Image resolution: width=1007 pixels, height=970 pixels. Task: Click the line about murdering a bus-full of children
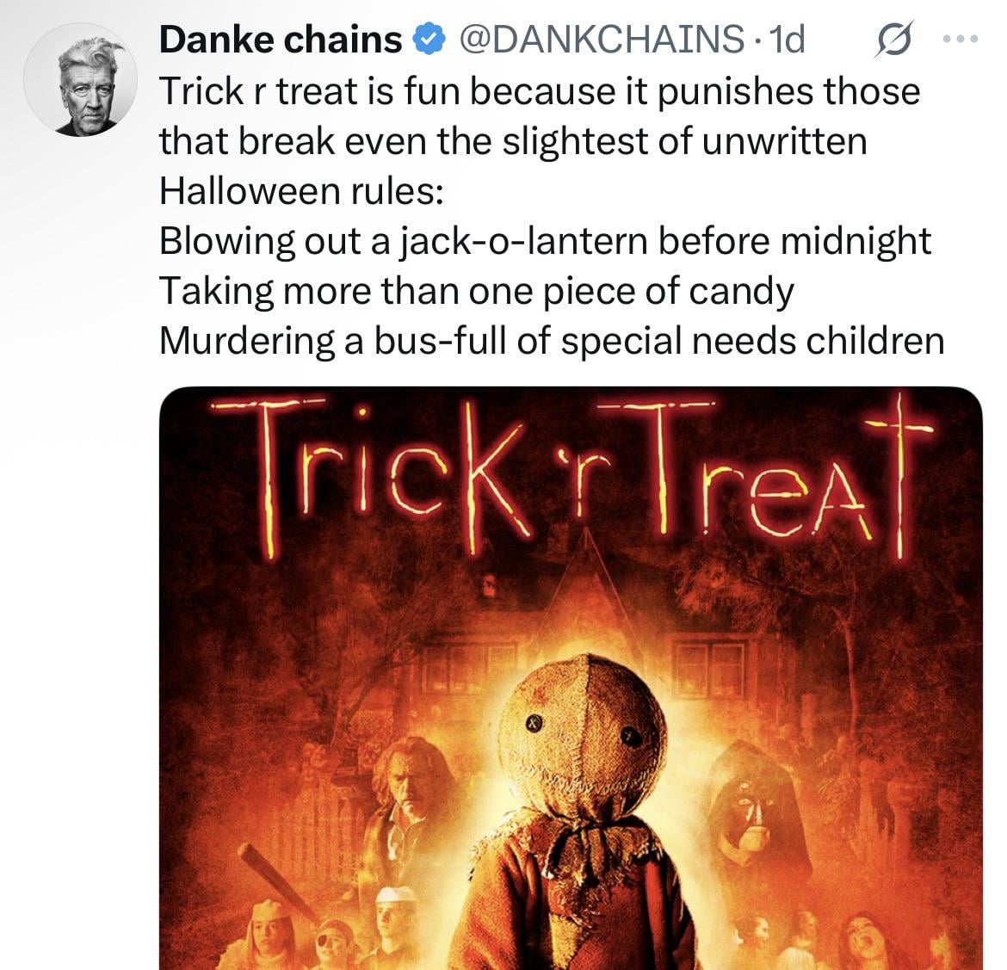coord(551,341)
